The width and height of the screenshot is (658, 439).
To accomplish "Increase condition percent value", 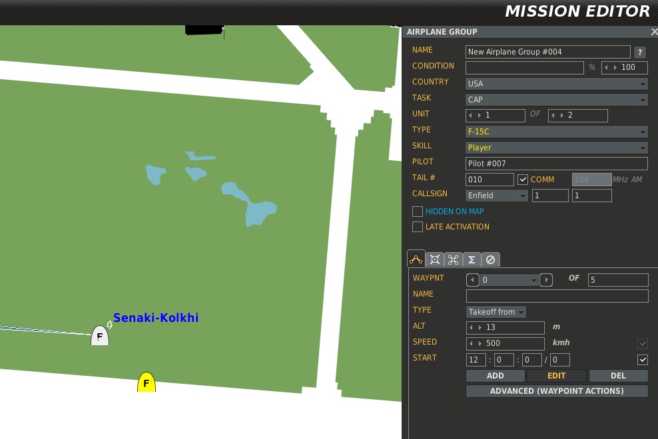I will pyautogui.click(x=615, y=67).
